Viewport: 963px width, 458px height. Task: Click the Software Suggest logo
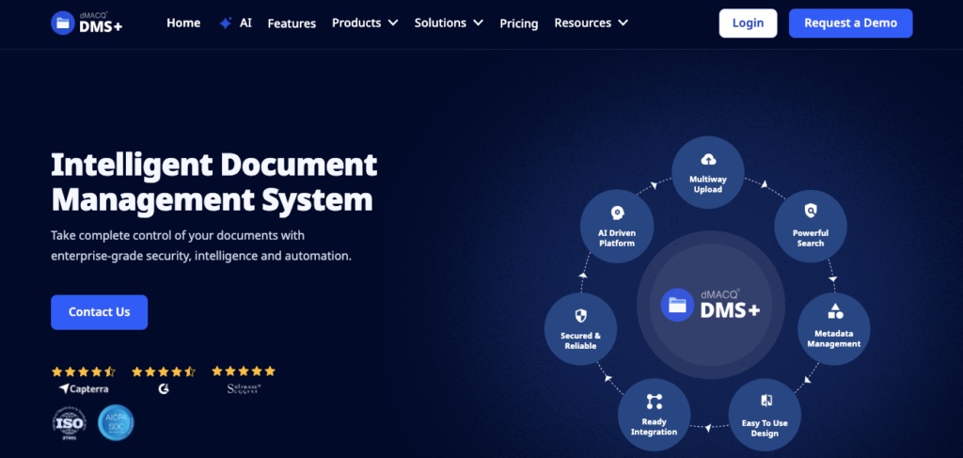pos(244,388)
